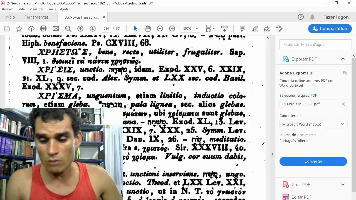Viewport: 356px width, 200px height.
Task: Expand the Criar PDF section
Action: 343,184
